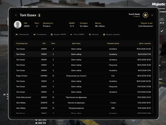This screenshot has height=125, width=166.
Task: Click the UID column header in the table
Action: click(x=44, y=44)
